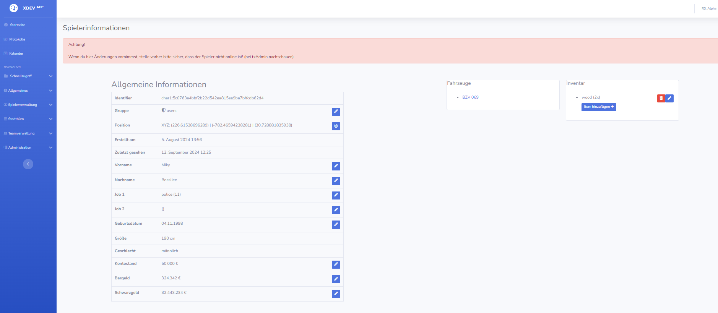Edit the Kontostand amount

(x=336, y=264)
